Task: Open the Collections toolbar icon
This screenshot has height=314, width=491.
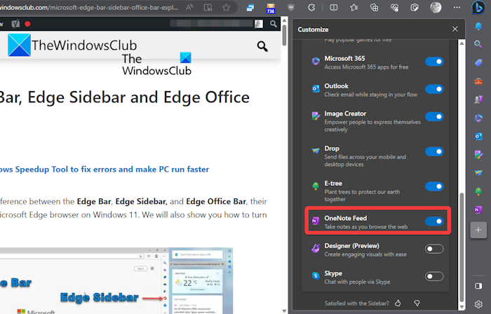Action: coord(374,8)
